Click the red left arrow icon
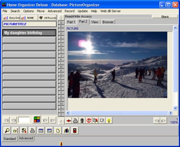180x147 pixels. click(x=69, y=121)
